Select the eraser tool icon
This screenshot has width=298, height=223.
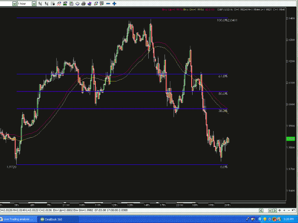[77, 4]
